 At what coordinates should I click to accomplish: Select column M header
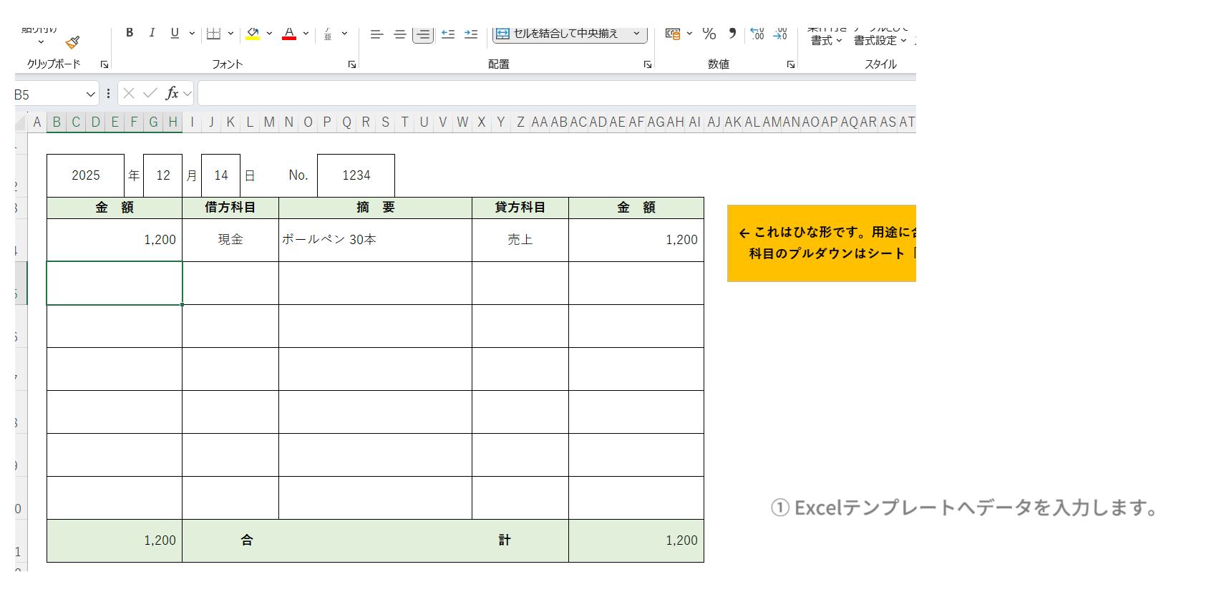tap(269, 122)
